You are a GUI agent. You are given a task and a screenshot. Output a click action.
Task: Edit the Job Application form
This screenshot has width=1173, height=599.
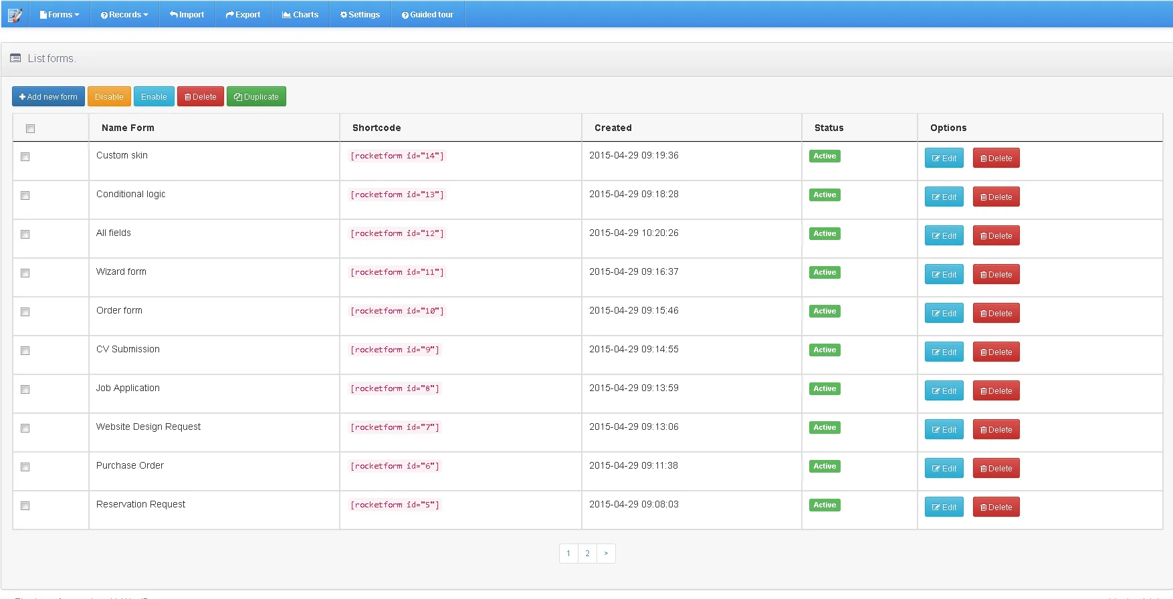(x=944, y=390)
